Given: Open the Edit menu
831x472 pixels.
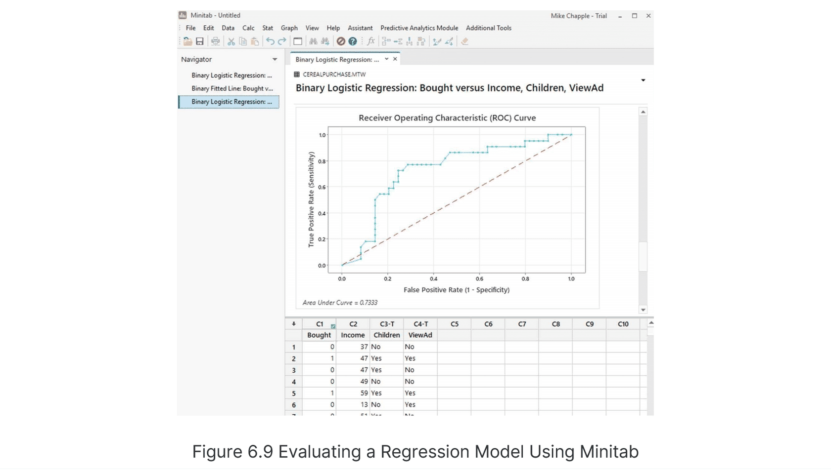Looking at the screenshot, I should pos(209,28).
